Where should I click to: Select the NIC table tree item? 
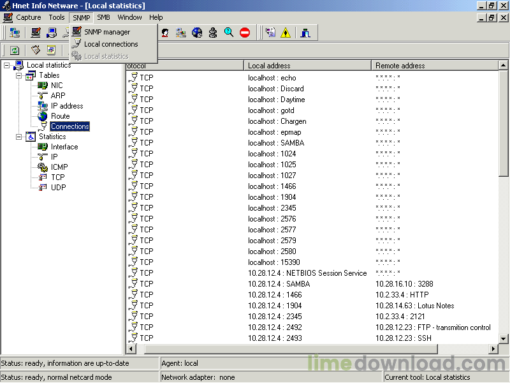(57, 86)
